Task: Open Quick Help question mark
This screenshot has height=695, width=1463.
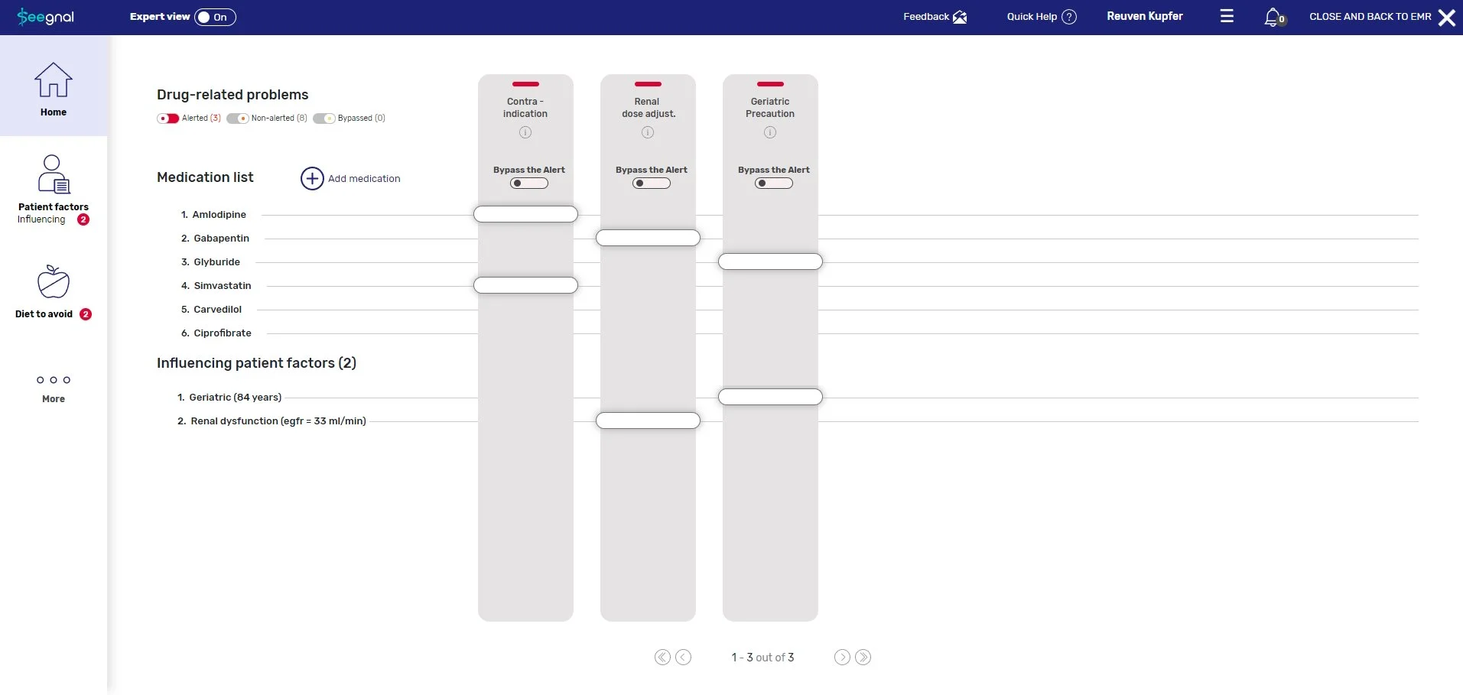Action: tap(1069, 17)
